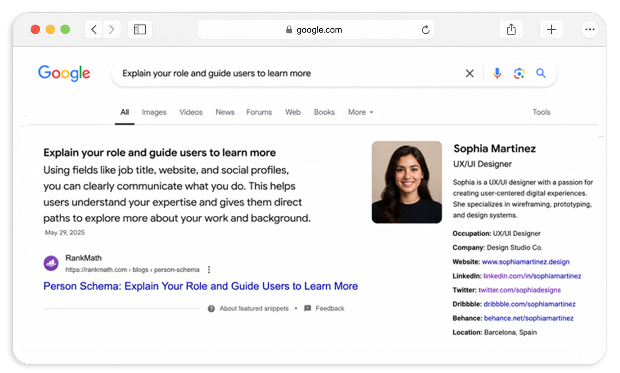Switch to the Forums tab
Viewport: 620px width, 373px height.
(x=259, y=112)
